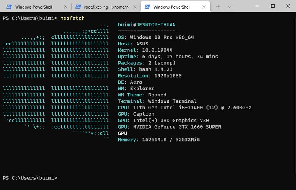Open a new tab with the plus button
This screenshot has height=190, width=296.
point(218,7)
